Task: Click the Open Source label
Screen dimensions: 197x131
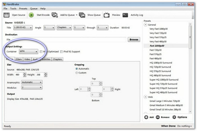Action: 19,15
